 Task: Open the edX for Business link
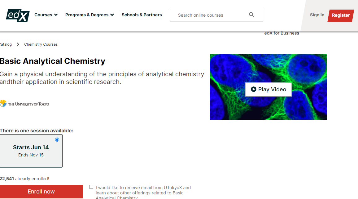tap(282, 33)
